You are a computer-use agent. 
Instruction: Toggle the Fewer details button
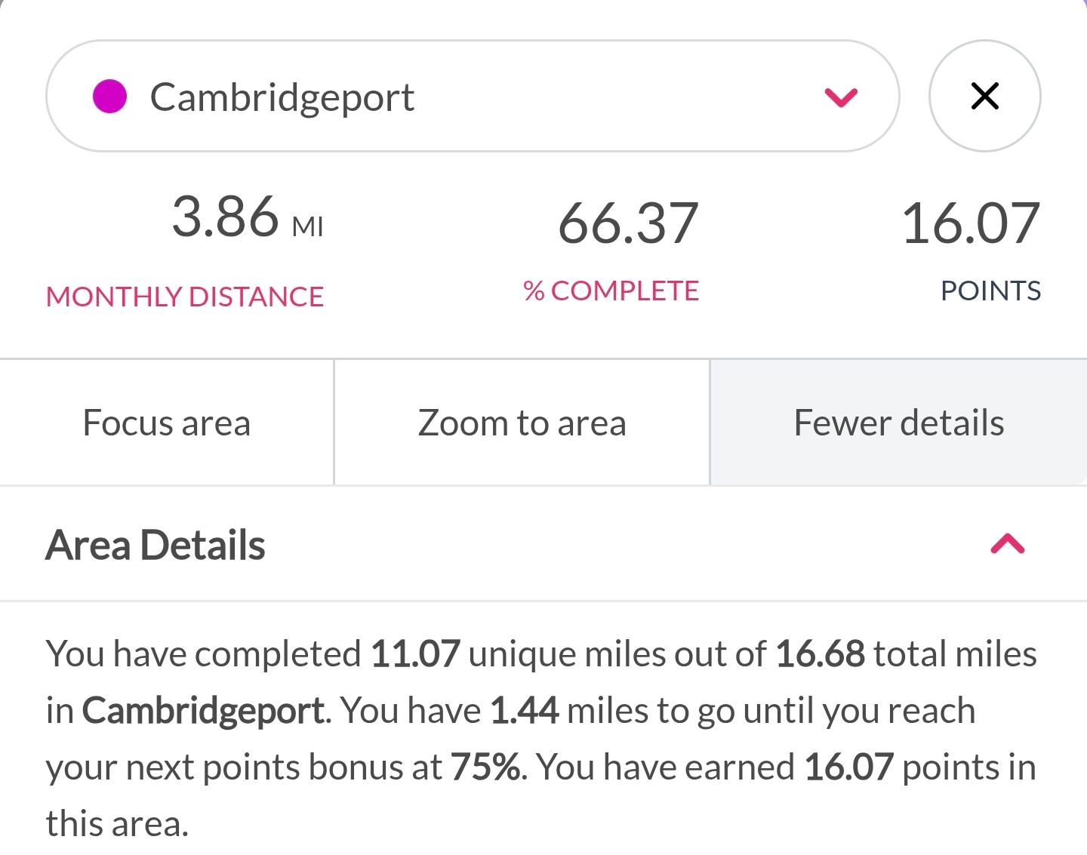(x=898, y=423)
